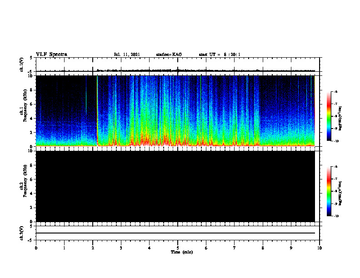Click the time axis tick label "8"
Viewport: 360px width, 278px height.
coord(263,248)
